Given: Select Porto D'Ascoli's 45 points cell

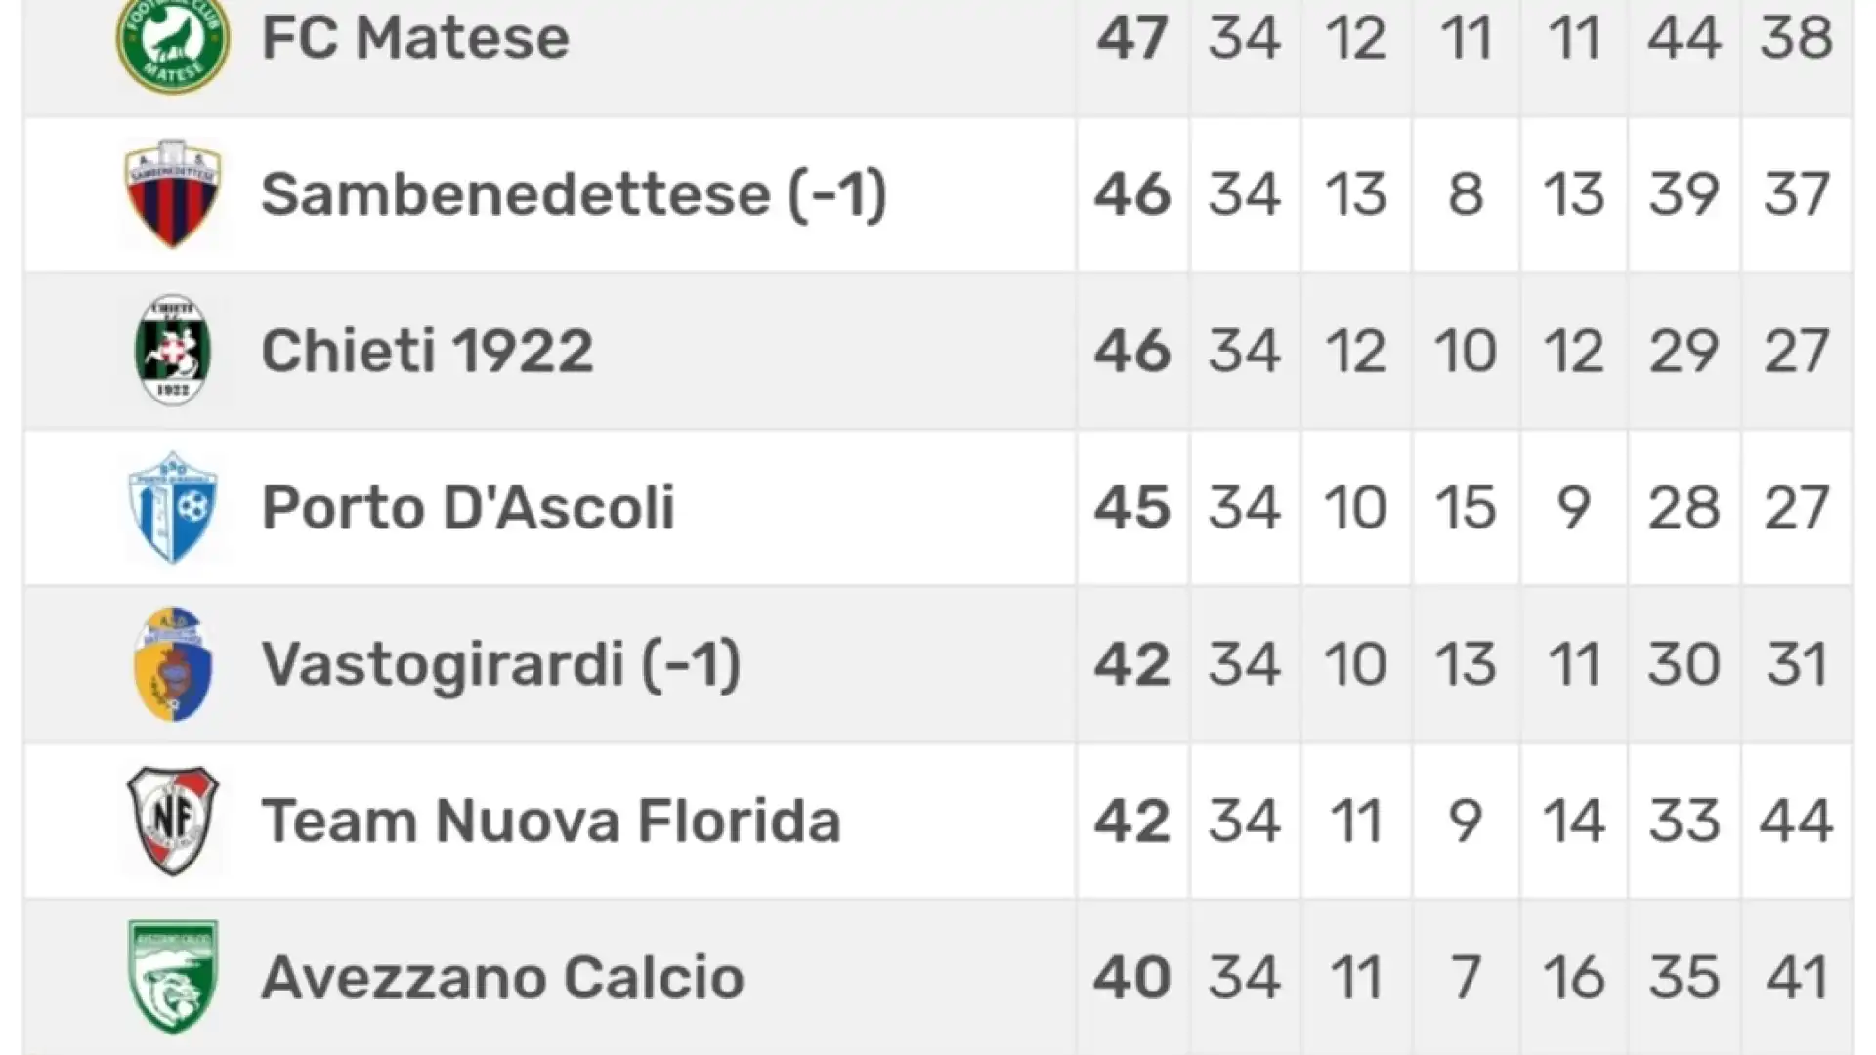Looking at the screenshot, I should 1132,507.
